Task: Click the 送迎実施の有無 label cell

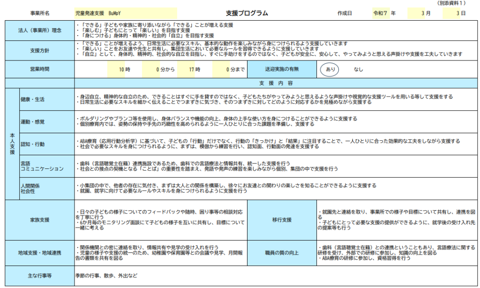Action: 281,69
